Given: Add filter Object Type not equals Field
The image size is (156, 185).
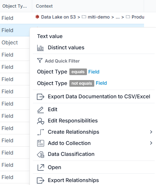Looking at the screenshot, I should click(72, 83).
